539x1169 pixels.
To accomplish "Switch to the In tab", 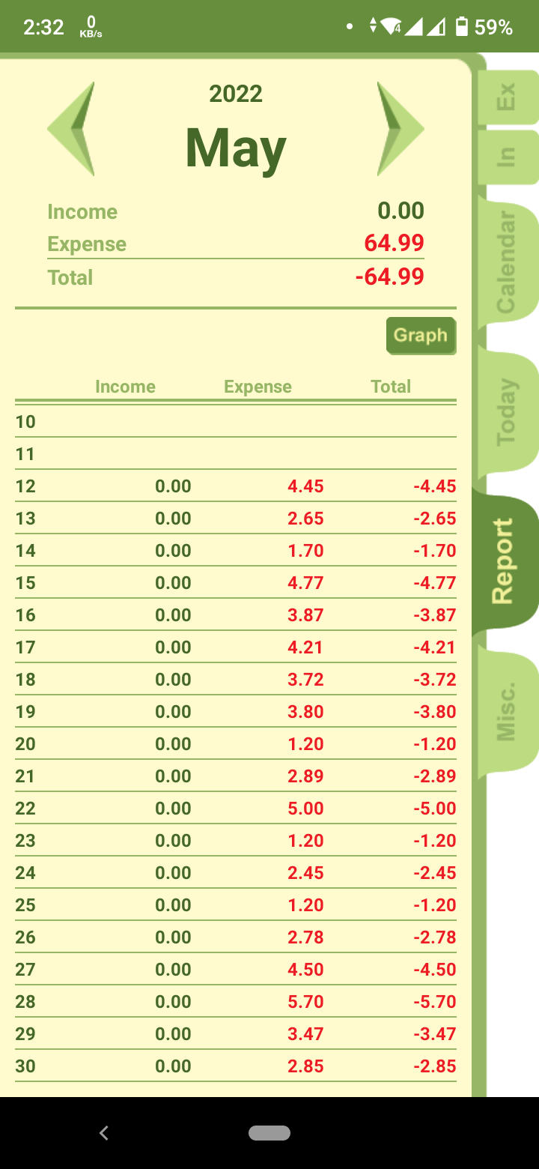I will tap(507, 156).
